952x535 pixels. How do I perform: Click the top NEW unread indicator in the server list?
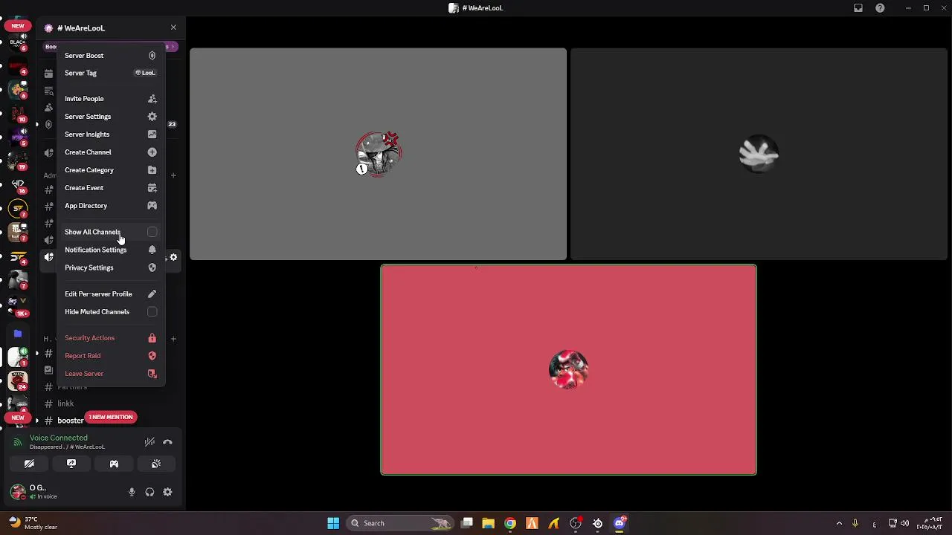(18, 26)
